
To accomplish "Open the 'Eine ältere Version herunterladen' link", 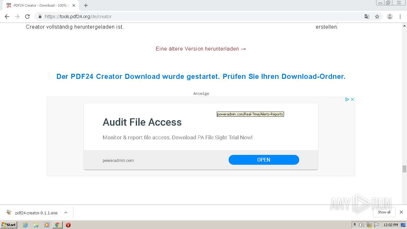I will (201, 49).
